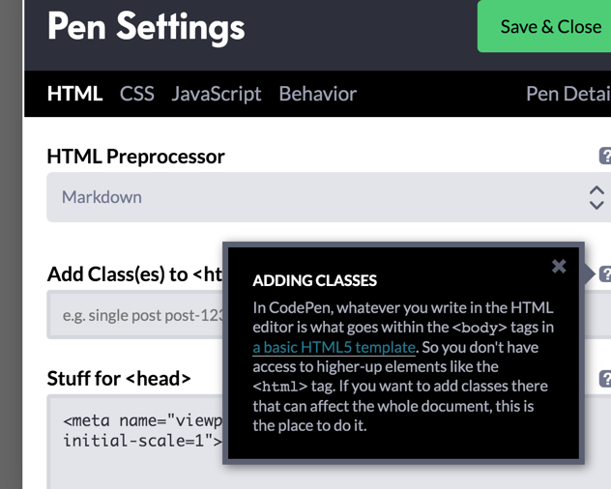The height and width of the screenshot is (489, 611).
Task: Click inside the Stuff for head textarea
Action: point(134,442)
